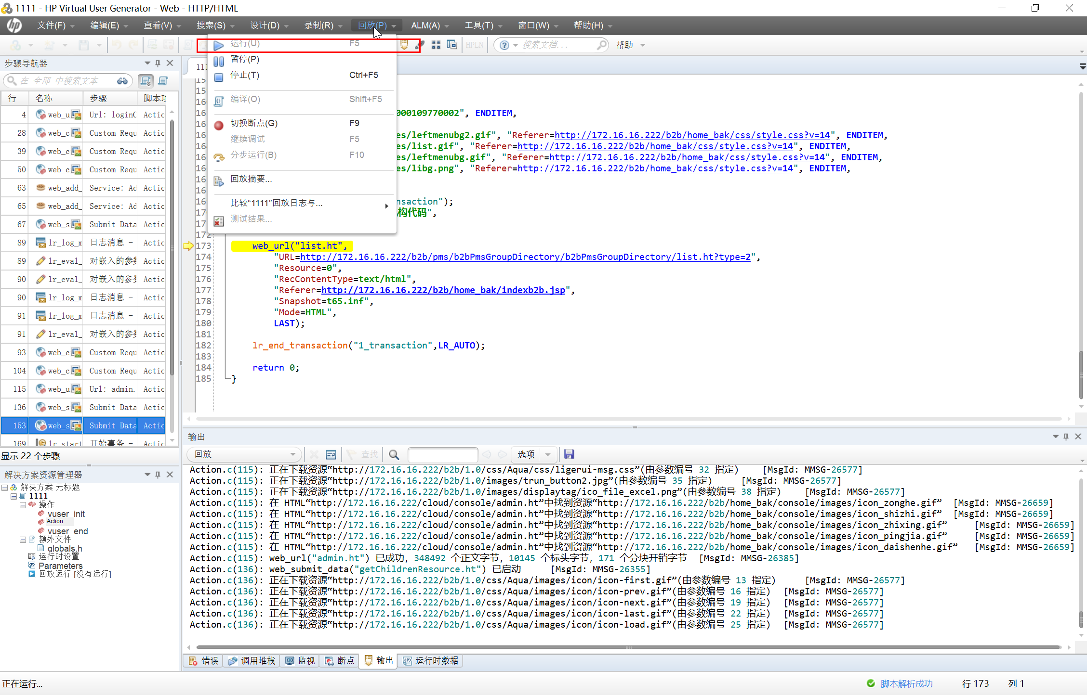This screenshot has width=1087, height=695.
Task: Toggle the first step view mode icon
Action: 146,81
